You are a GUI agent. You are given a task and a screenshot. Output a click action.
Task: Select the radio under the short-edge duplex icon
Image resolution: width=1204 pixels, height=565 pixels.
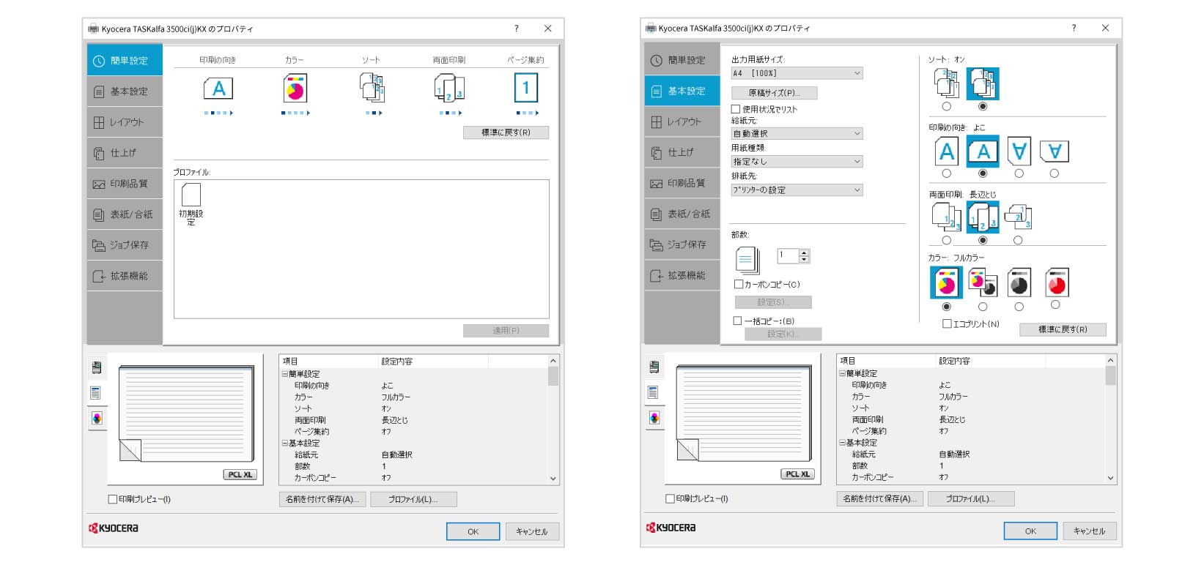click(1018, 240)
